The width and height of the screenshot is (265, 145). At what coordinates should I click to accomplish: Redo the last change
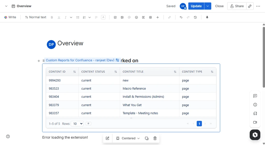pos(188,17)
